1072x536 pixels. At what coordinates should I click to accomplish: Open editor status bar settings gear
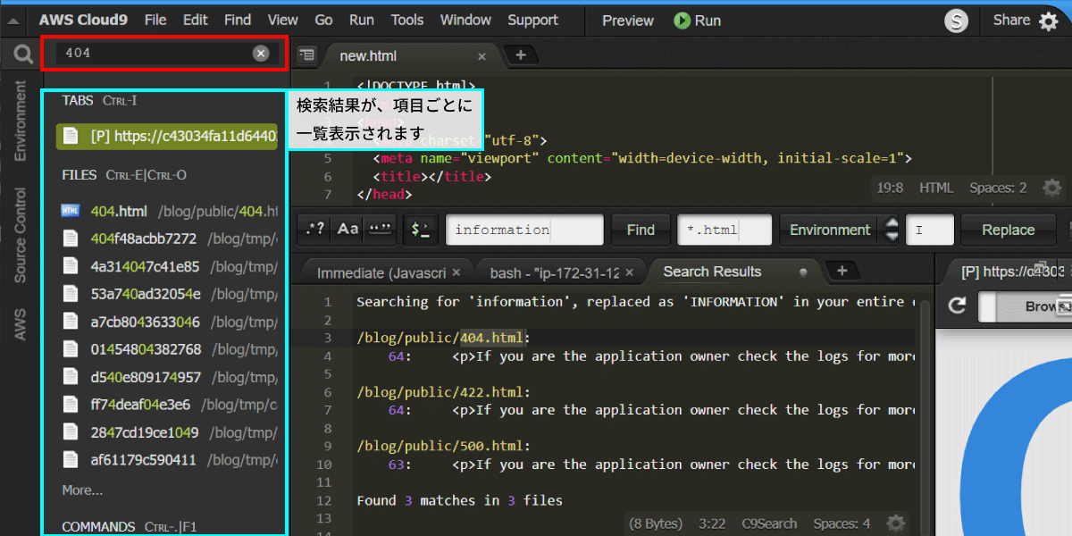(1052, 188)
